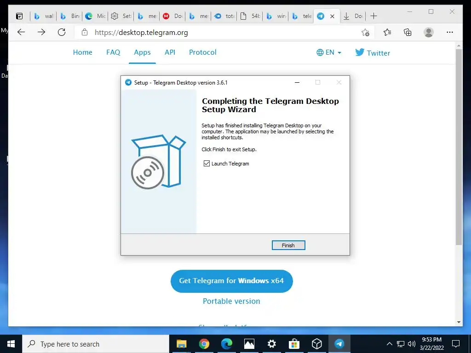Open the Windows Start menu
The width and height of the screenshot is (471, 353).
(x=11, y=344)
